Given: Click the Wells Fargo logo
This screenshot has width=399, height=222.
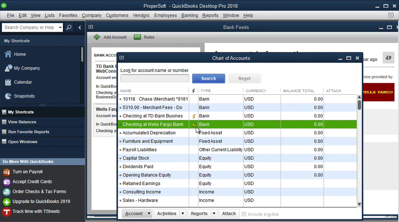Looking at the screenshot, I should tap(379, 92).
